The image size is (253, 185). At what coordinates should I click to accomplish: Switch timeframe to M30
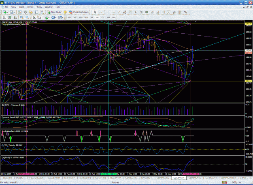tap(86, 17)
